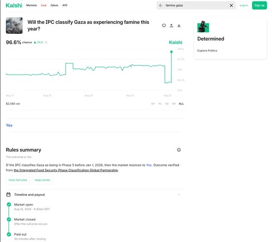Click the '30 minutes after closing' text
Image resolution: width=272 pixels, height=242 pixels.
pyautogui.click(x=30, y=239)
